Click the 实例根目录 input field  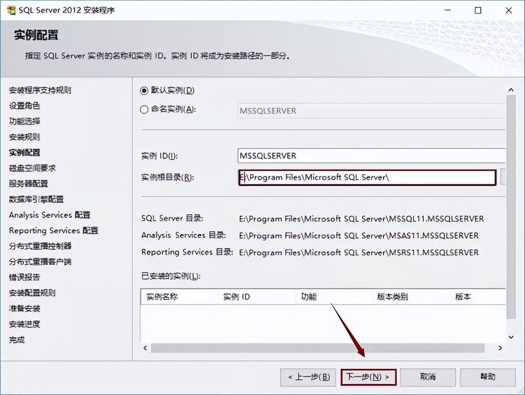tap(367, 177)
